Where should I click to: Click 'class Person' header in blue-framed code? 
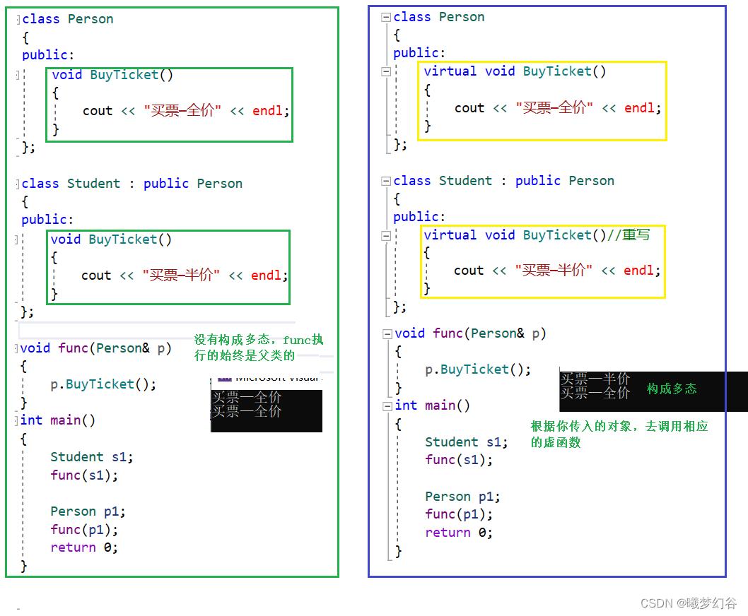coord(439,17)
